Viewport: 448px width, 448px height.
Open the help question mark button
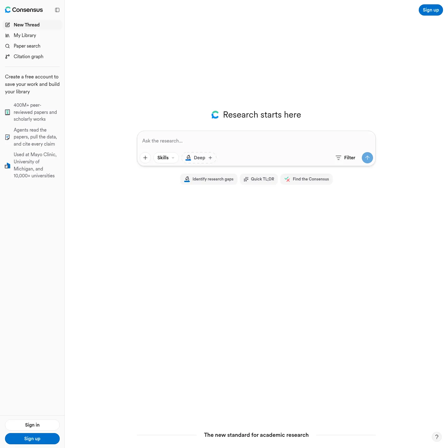437,437
